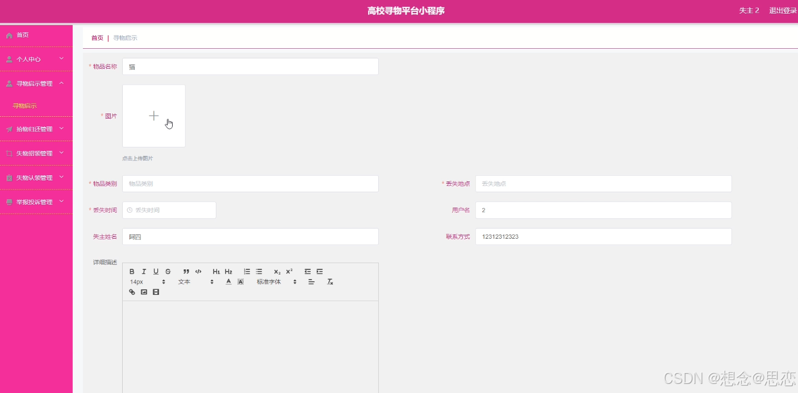The image size is (798, 393).
Task: Apply superscript formatting
Action: (289, 272)
